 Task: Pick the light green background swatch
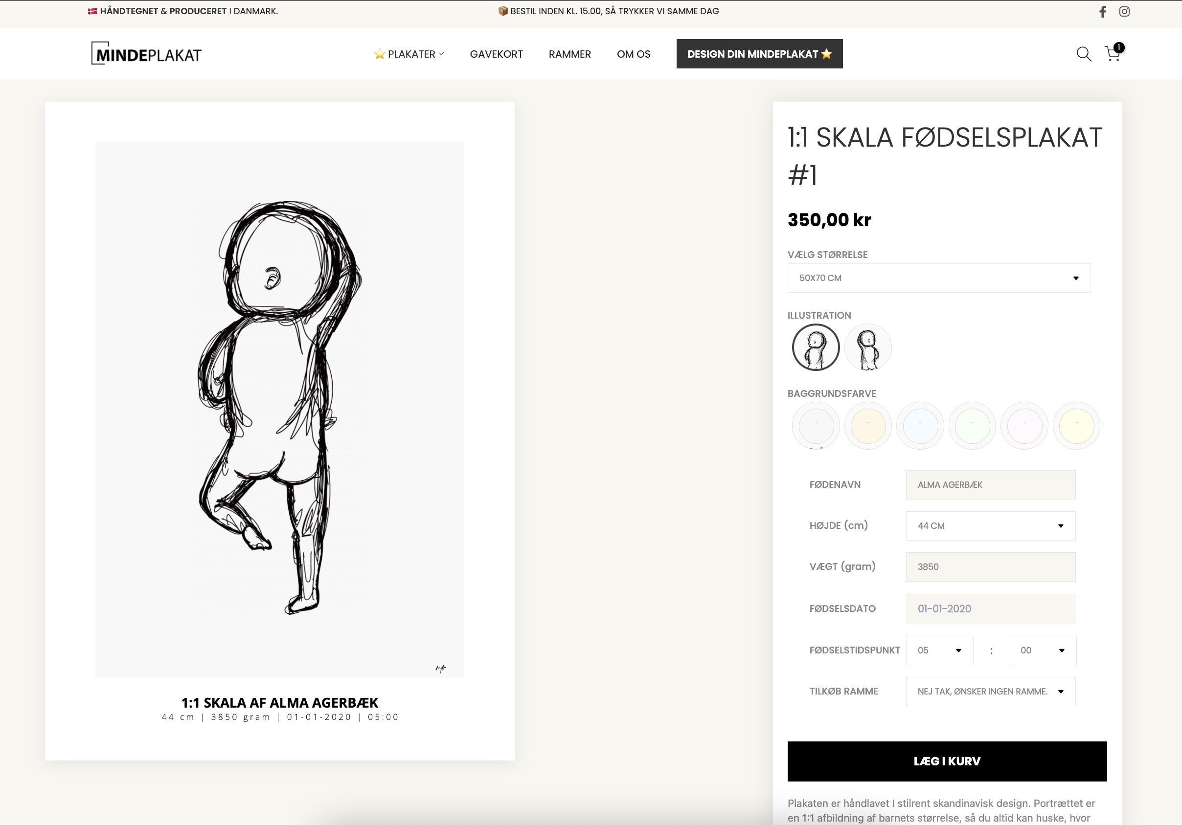point(972,426)
